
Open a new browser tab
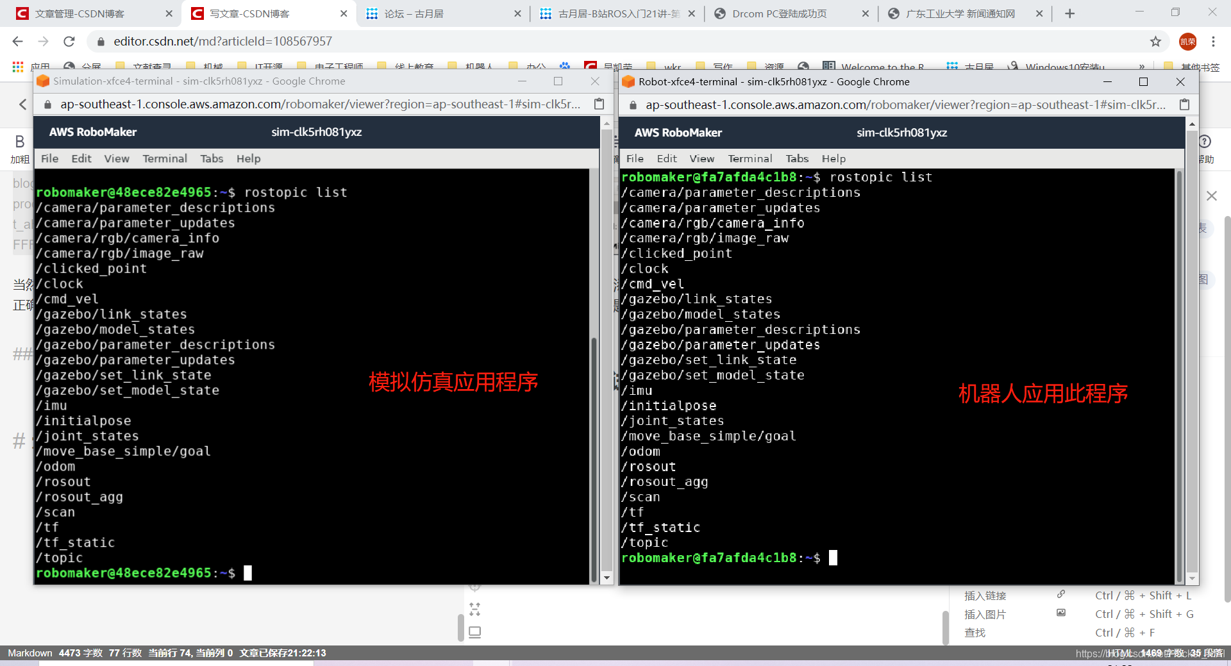(x=1069, y=13)
